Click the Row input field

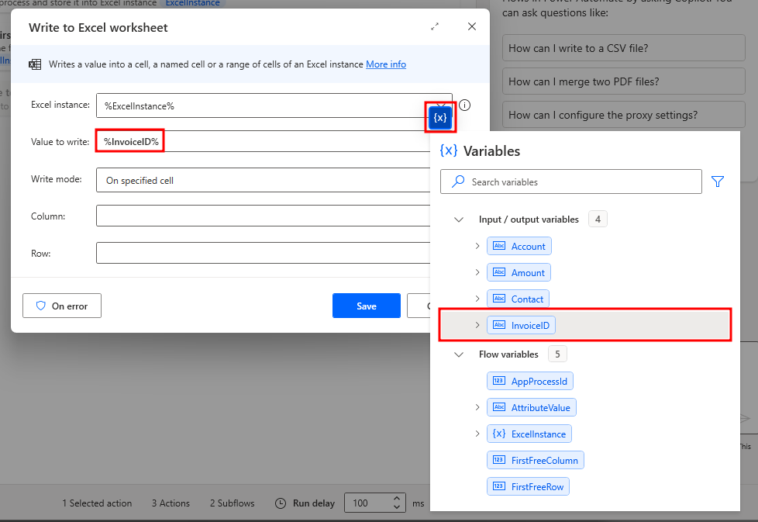click(x=263, y=253)
